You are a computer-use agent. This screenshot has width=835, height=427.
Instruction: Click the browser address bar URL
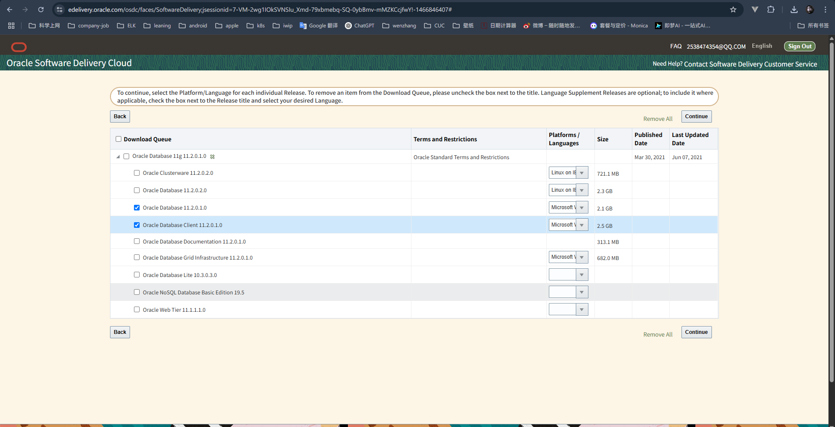pyautogui.click(x=260, y=10)
